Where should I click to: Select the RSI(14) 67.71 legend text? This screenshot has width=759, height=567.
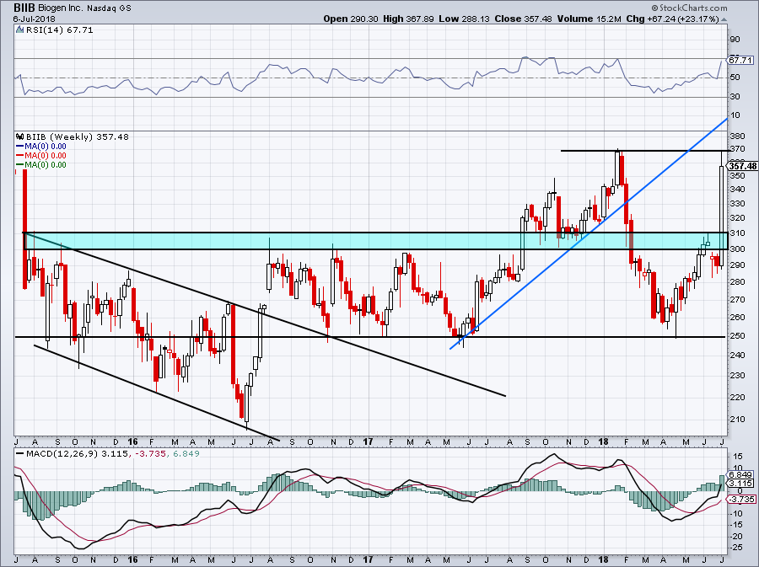(59, 30)
